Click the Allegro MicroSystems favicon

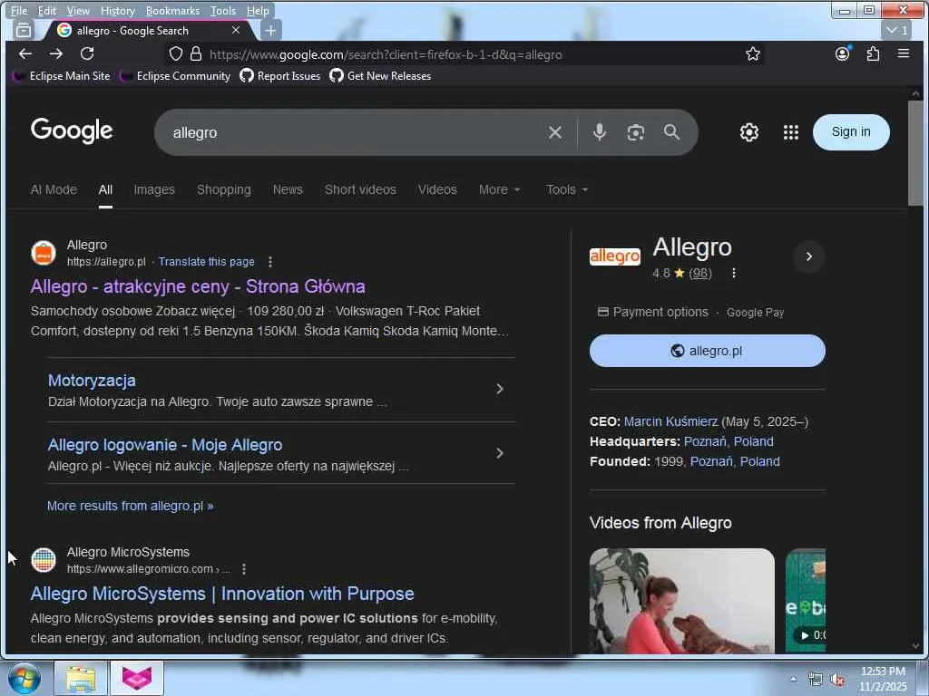click(x=44, y=560)
